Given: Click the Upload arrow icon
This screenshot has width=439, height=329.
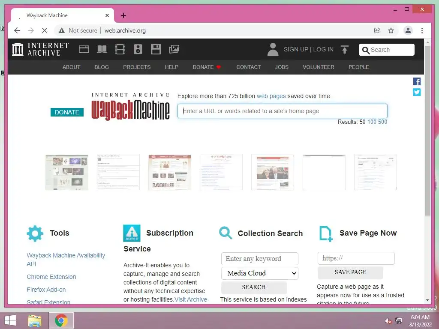Looking at the screenshot, I should click(345, 50).
